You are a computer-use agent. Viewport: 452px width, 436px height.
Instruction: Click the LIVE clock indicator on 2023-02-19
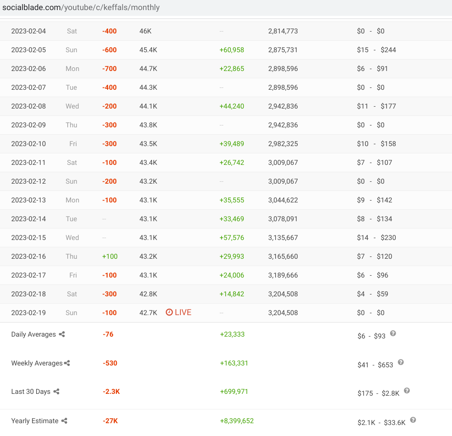tap(179, 312)
